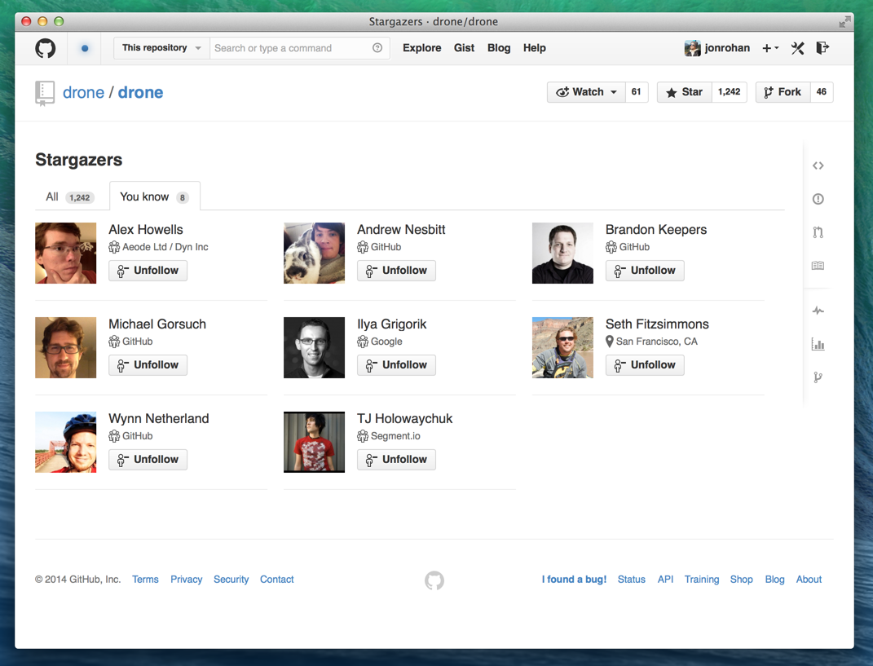The height and width of the screenshot is (666, 873).
Task: Expand the Watch dropdown
Action: [x=586, y=92]
